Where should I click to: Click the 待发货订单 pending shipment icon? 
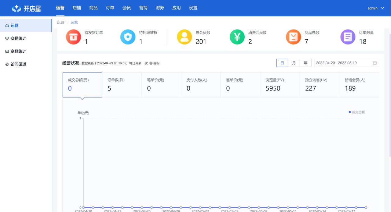tap(73, 37)
